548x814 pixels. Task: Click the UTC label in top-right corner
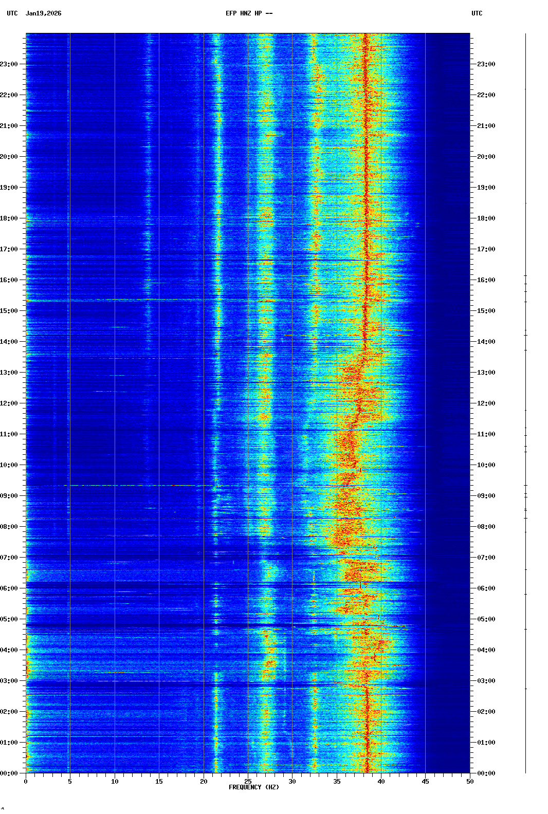pyautogui.click(x=477, y=13)
